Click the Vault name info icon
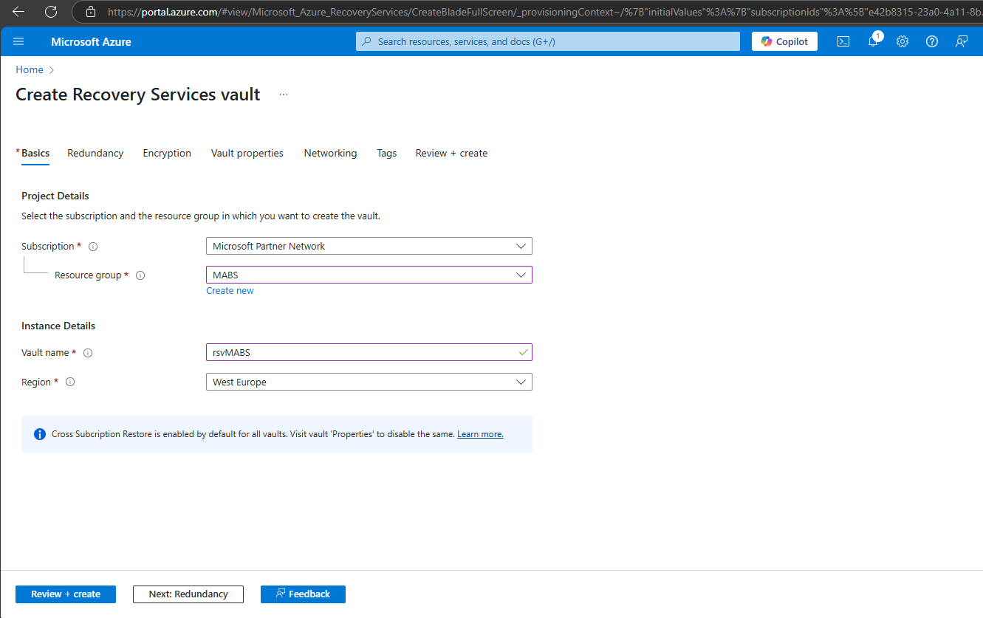 pyautogui.click(x=88, y=353)
